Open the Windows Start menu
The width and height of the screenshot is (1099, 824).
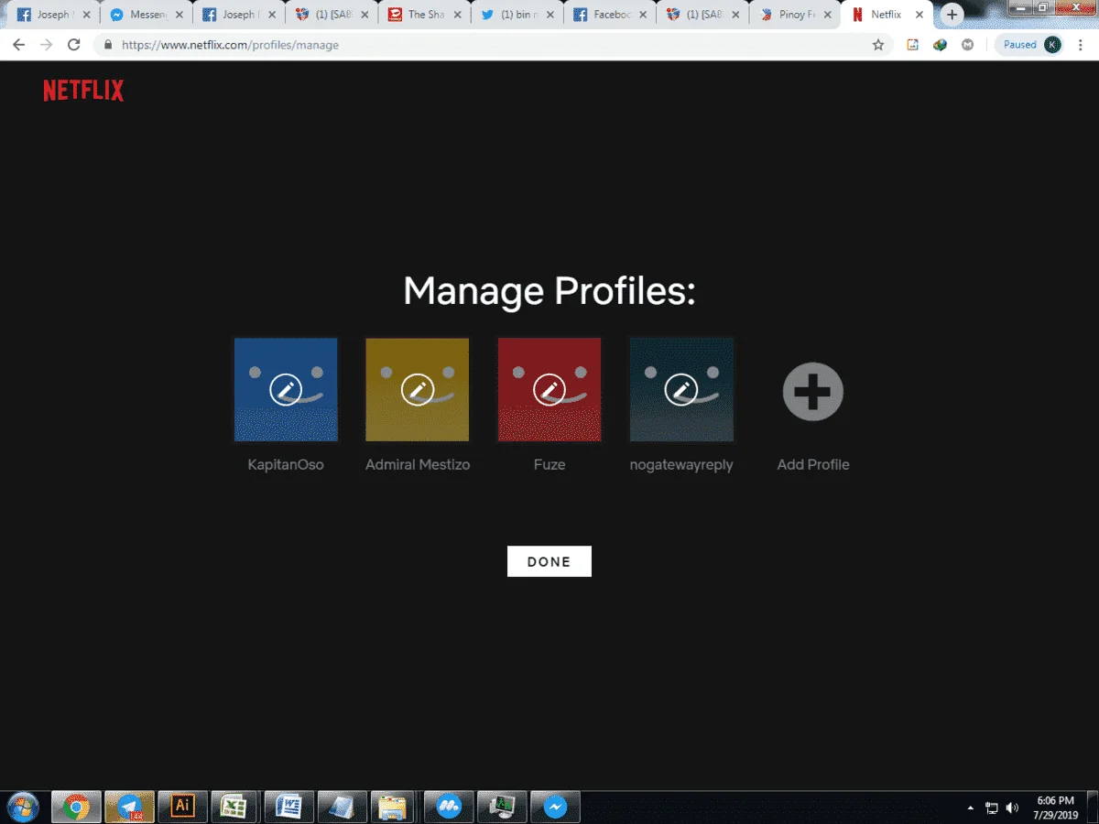tap(22, 807)
